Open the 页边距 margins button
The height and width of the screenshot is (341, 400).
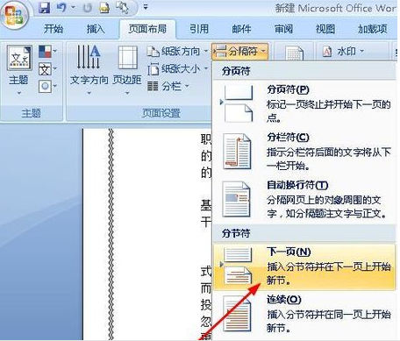pyautogui.click(x=127, y=70)
